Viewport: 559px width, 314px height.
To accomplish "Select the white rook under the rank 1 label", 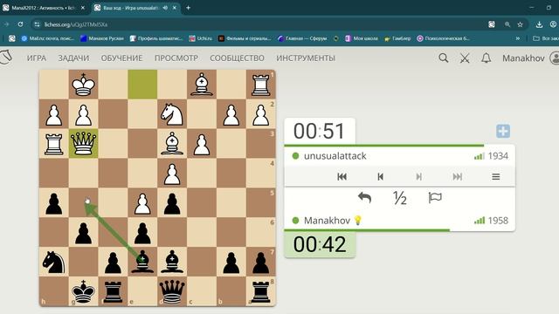I will click(260, 85).
